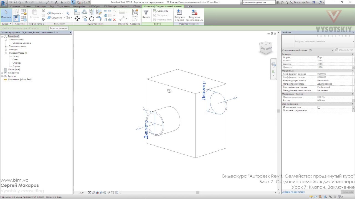Screen dimensions: 355x199
Task: Click the red Delete X icon
Action: coord(114,20)
